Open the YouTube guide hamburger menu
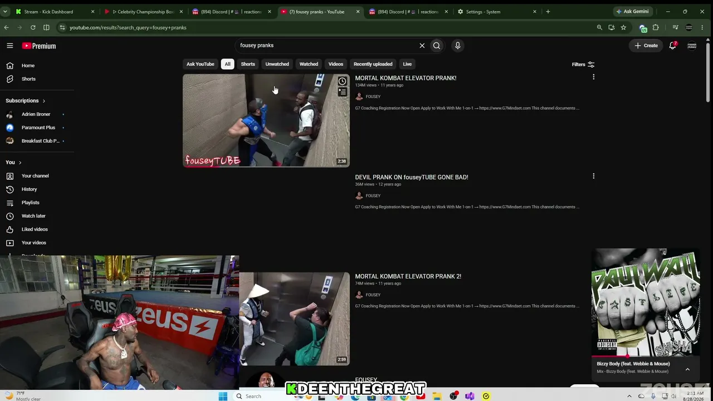713x401 pixels. tap(9, 46)
